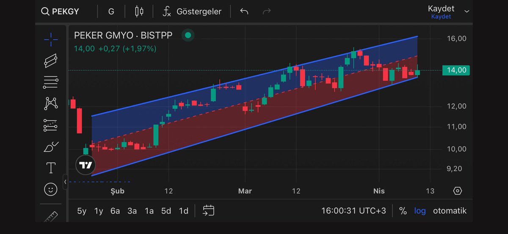Select the crosshair cursor tool
The height and width of the screenshot is (234, 508).
[51, 39]
